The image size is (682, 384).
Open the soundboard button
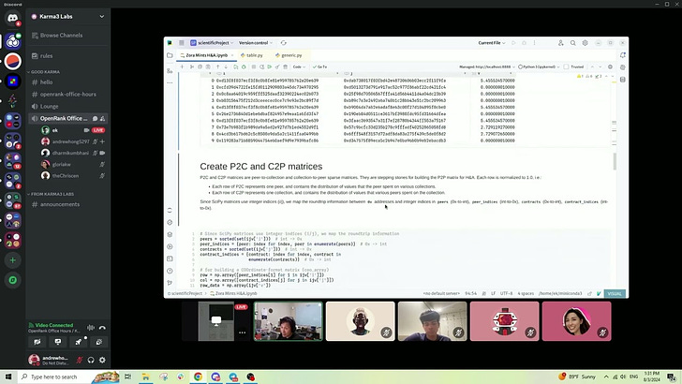(x=98, y=342)
